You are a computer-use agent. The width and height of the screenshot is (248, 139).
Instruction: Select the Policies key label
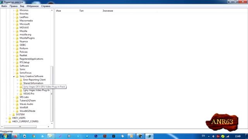coord(24,52)
